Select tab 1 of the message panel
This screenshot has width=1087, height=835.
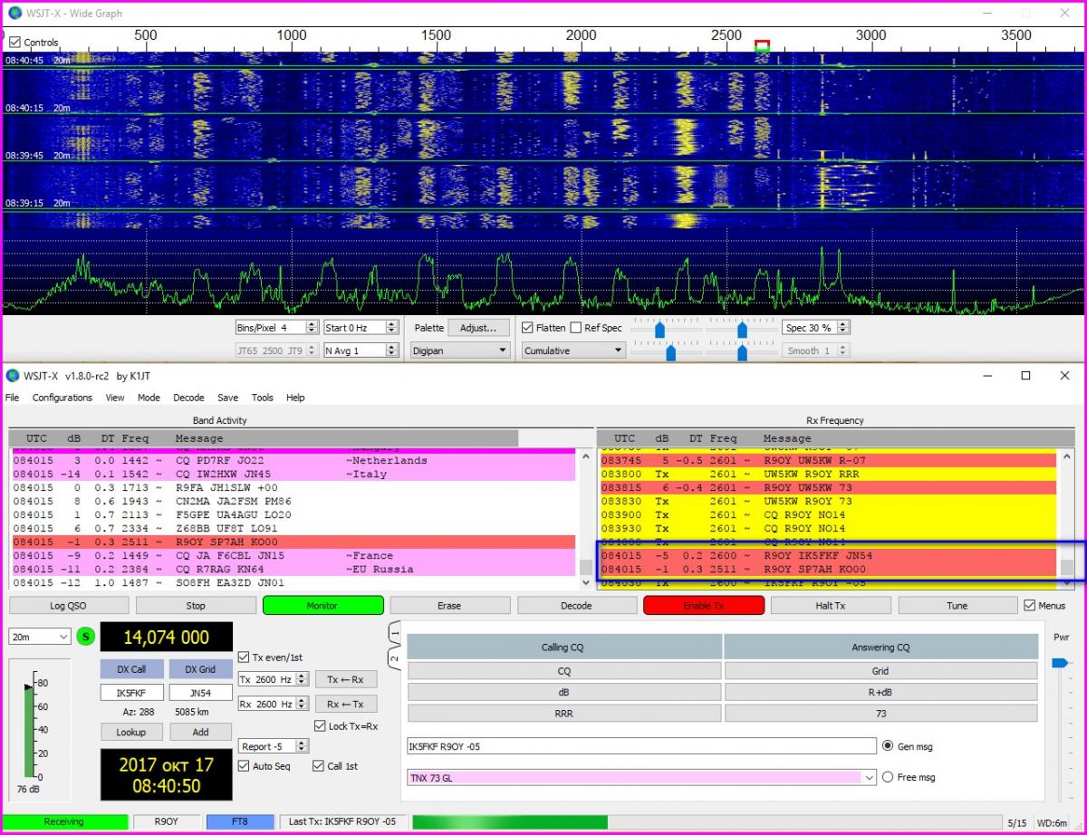coord(395,631)
